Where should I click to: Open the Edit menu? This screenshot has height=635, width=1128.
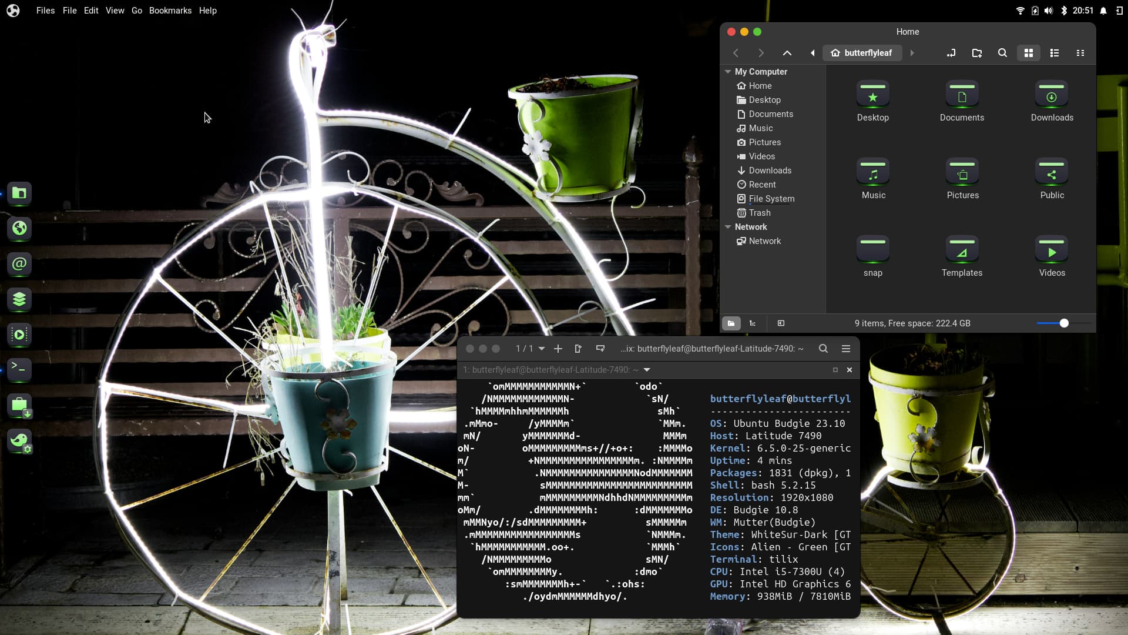91,11
